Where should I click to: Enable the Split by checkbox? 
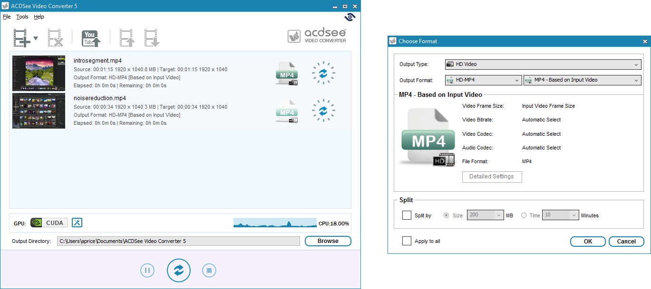pyautogui.click(x=407, y=215)
